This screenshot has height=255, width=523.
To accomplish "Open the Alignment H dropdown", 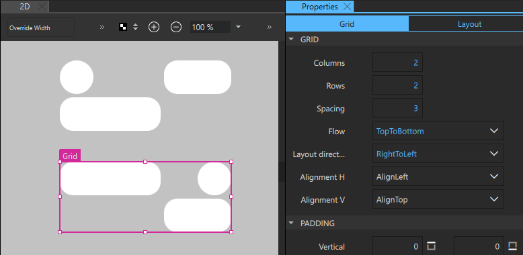I will pyautogui.click(x=438, y=176).
